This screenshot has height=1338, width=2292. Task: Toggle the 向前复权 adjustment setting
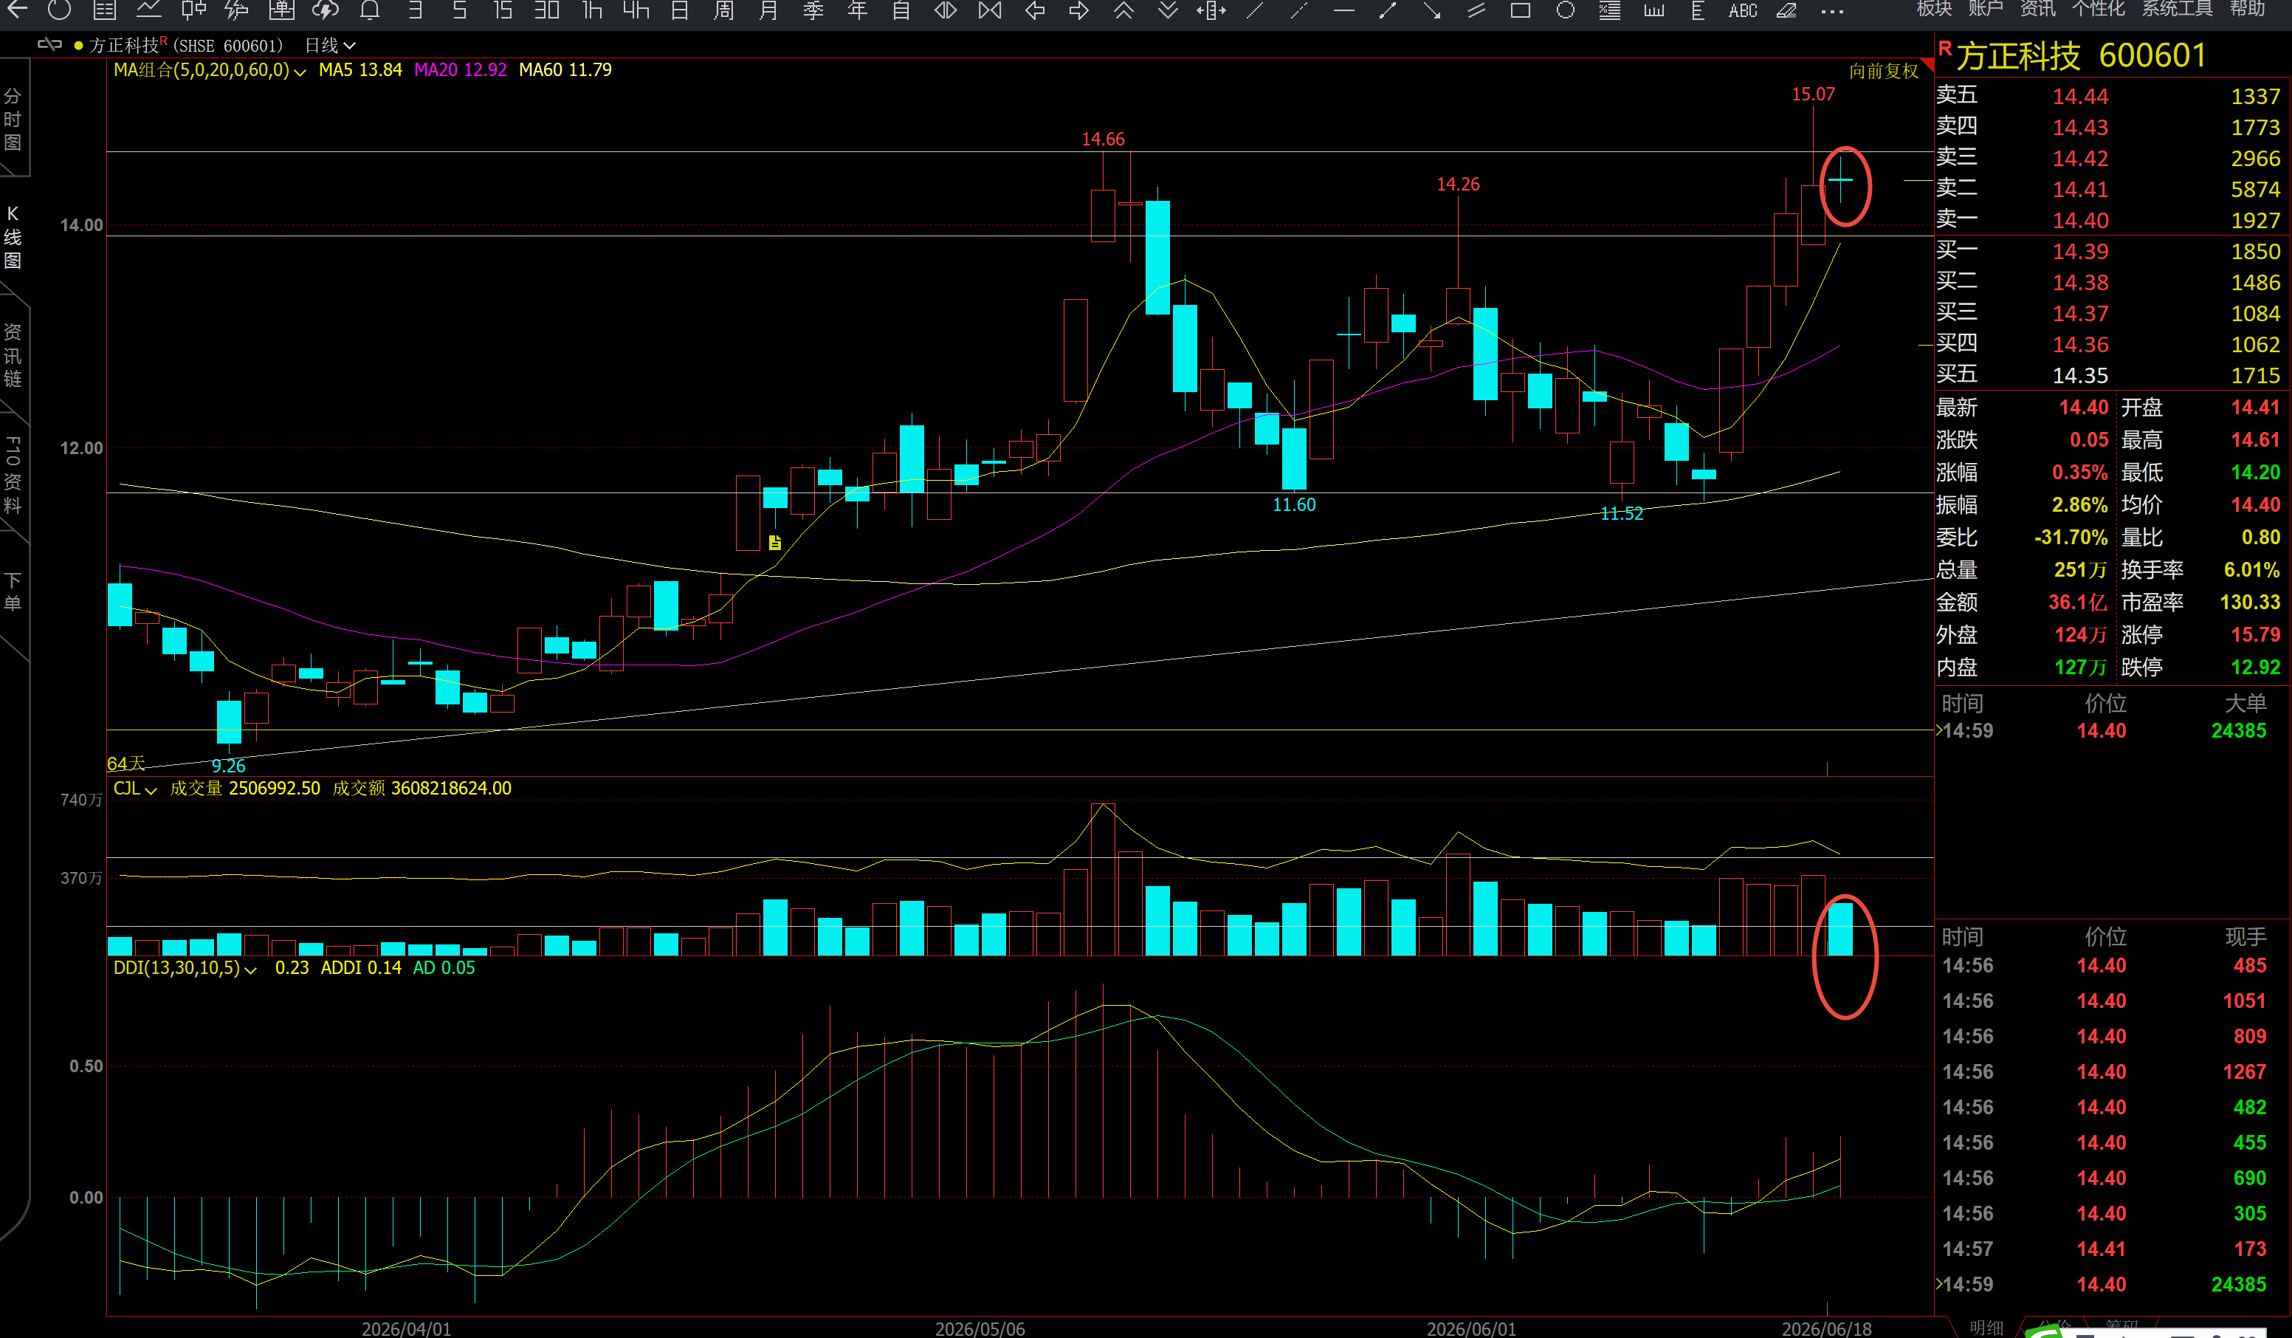1884,71
